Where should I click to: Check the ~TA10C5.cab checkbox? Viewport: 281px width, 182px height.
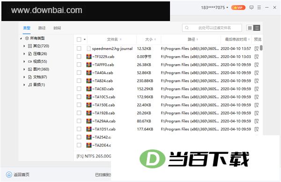[x=79, y=97]
